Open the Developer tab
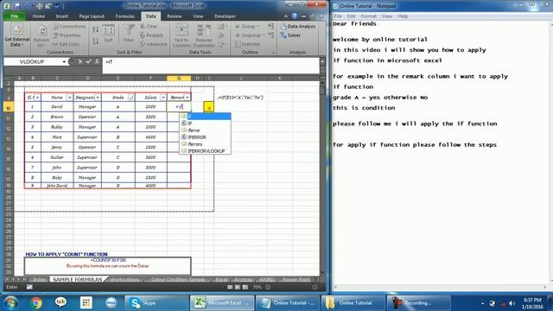The height and width of the screenshot is (311, 553). pos(225,16)
